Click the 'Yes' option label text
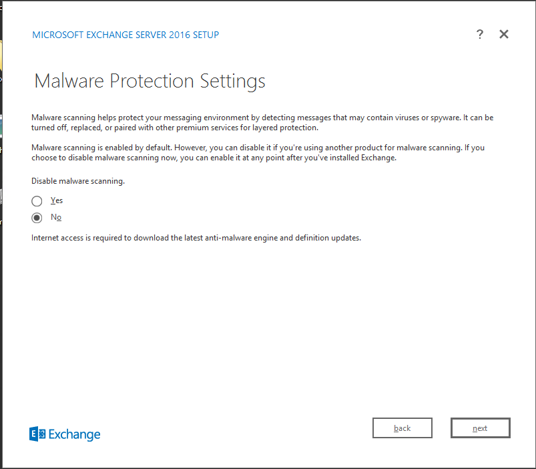The width and height of the screenshot is (536, 469). point(57,200)
